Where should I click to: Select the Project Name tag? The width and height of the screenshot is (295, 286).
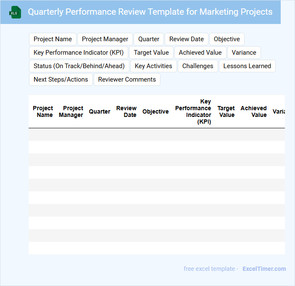point(53,39)
